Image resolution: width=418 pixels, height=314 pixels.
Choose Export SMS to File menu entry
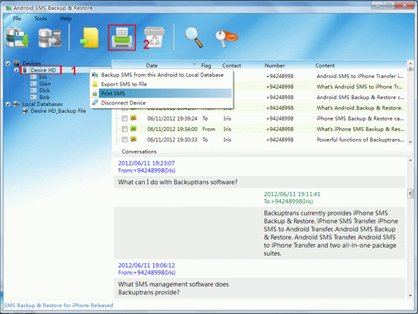[x=162, y=84]
